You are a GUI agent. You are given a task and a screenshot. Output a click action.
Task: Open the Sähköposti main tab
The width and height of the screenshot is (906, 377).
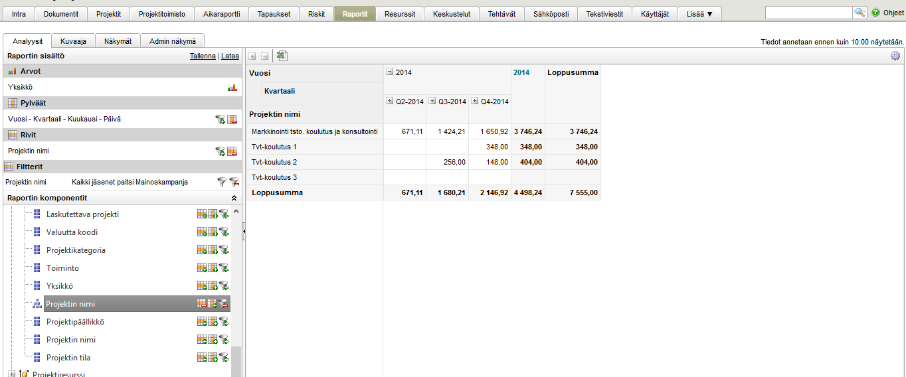coord(551,14)
